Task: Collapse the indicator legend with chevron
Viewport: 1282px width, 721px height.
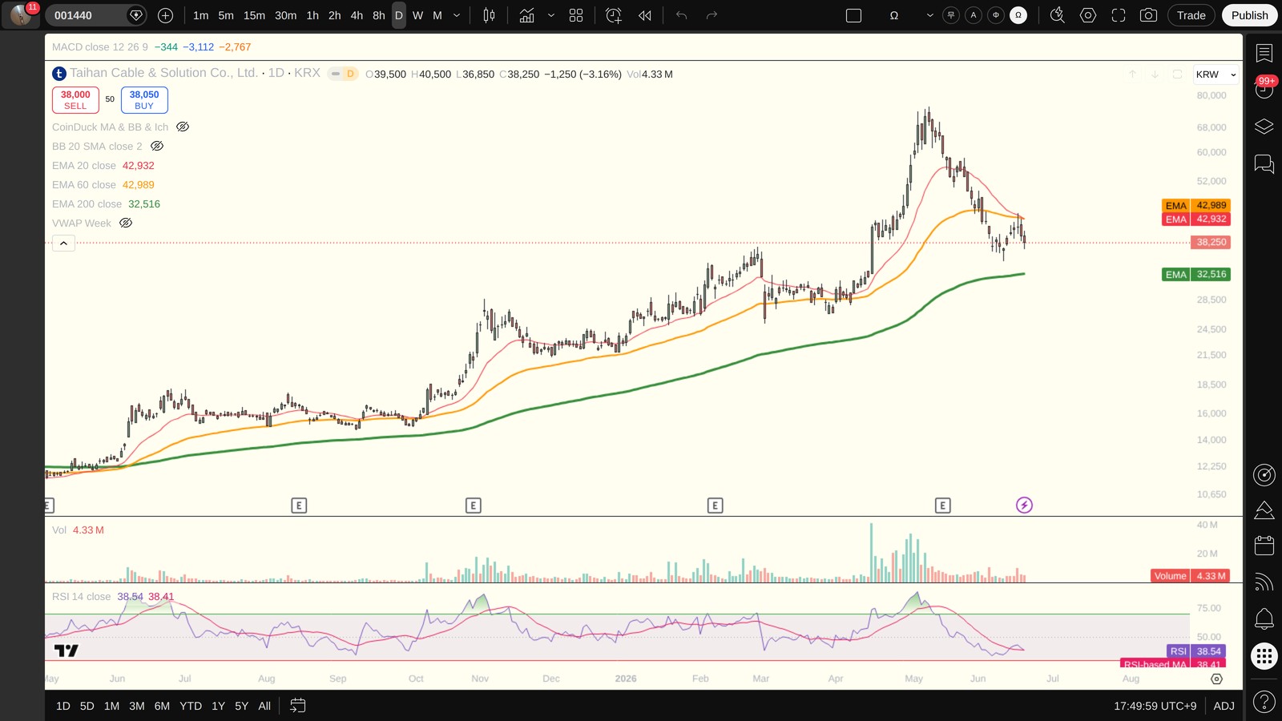Action: click(63, 243)
